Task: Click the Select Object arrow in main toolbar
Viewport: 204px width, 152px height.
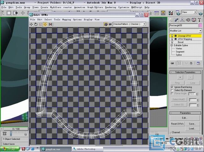Action: (3, 13)
